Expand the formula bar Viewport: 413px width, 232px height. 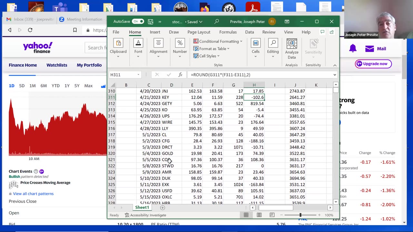click(x=335, y=75)
